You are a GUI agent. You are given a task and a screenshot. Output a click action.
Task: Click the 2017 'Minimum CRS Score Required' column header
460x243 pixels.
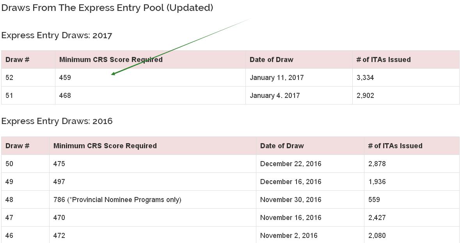pyautogui.click(x=111, y=60)
